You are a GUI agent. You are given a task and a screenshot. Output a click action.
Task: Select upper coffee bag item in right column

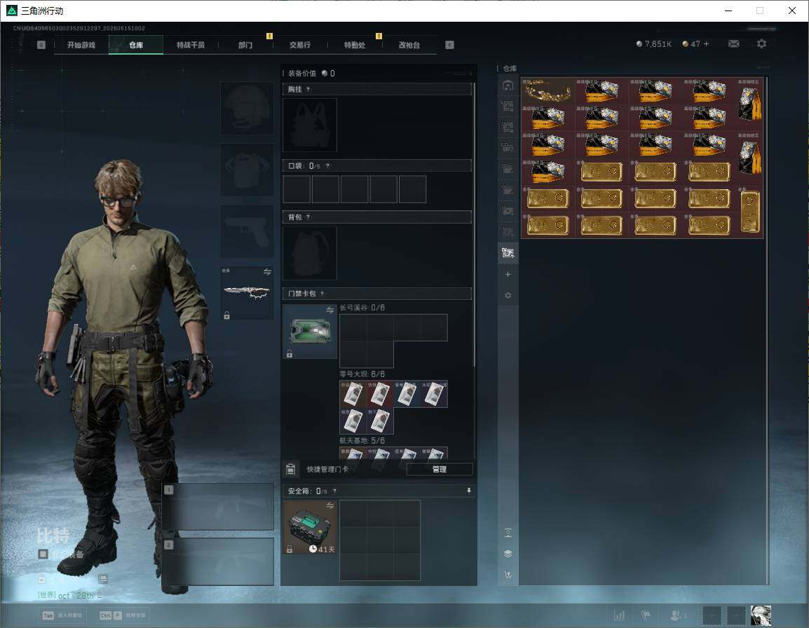tap(749, 104)
